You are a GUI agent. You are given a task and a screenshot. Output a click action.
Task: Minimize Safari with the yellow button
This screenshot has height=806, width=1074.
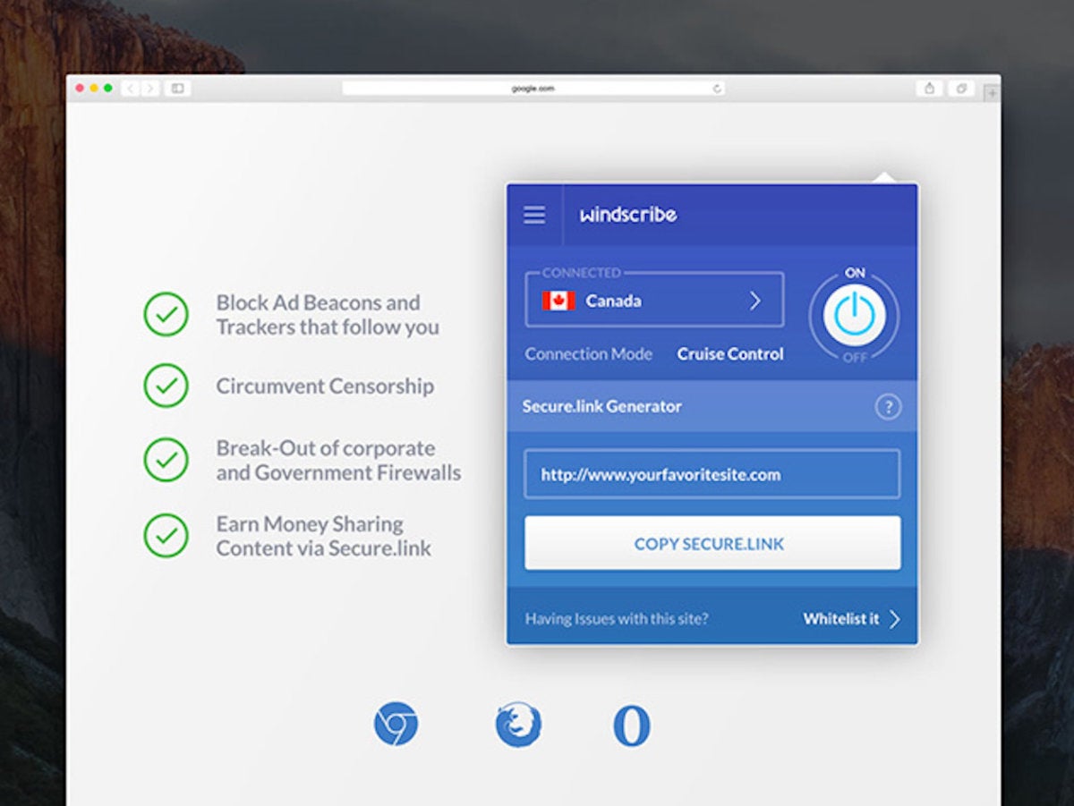coord(94,89)
